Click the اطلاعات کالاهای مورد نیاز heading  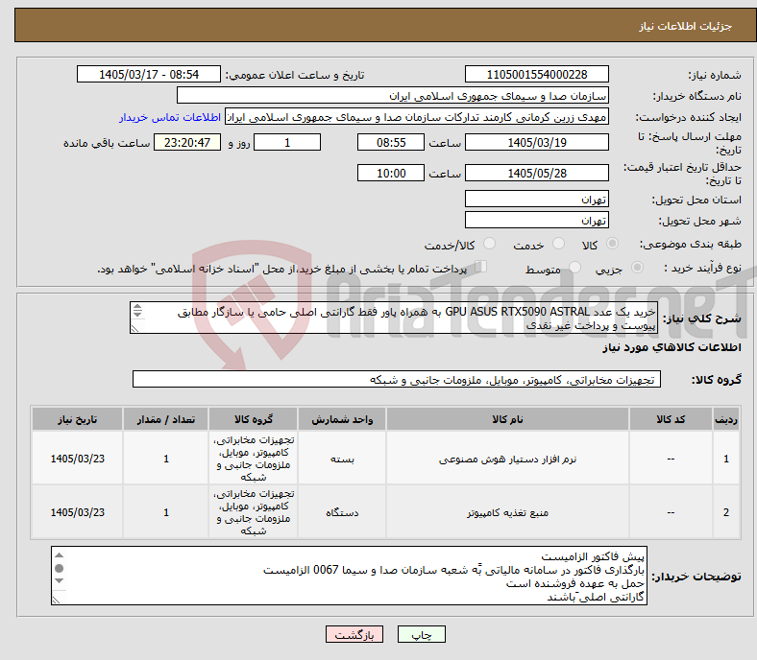[x=672, y=347]
